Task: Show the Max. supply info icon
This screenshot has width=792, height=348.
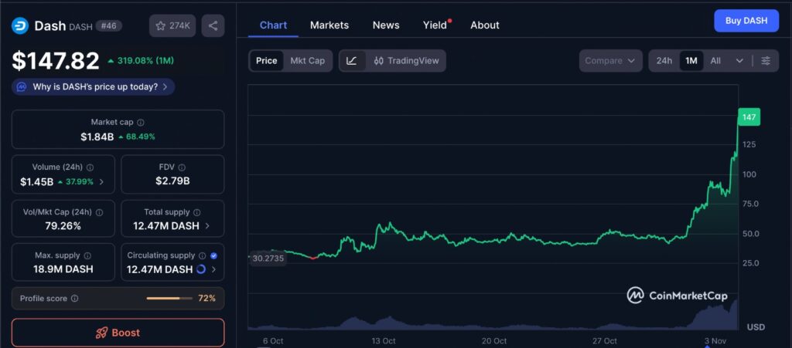Action: tap(88, 256)
